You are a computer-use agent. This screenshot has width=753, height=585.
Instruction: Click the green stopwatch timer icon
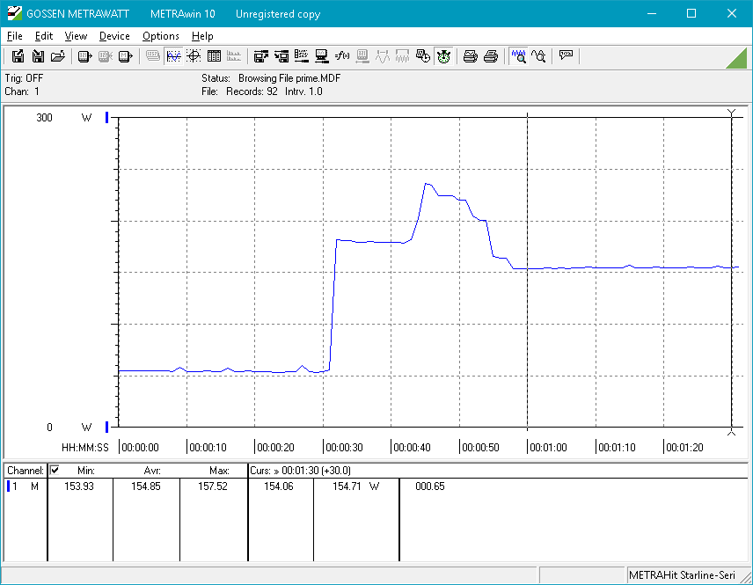pos(443,56)
